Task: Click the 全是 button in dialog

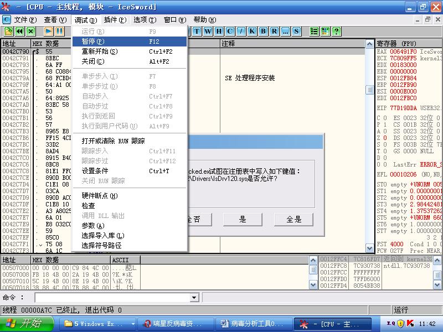Action: pos(293,219)
